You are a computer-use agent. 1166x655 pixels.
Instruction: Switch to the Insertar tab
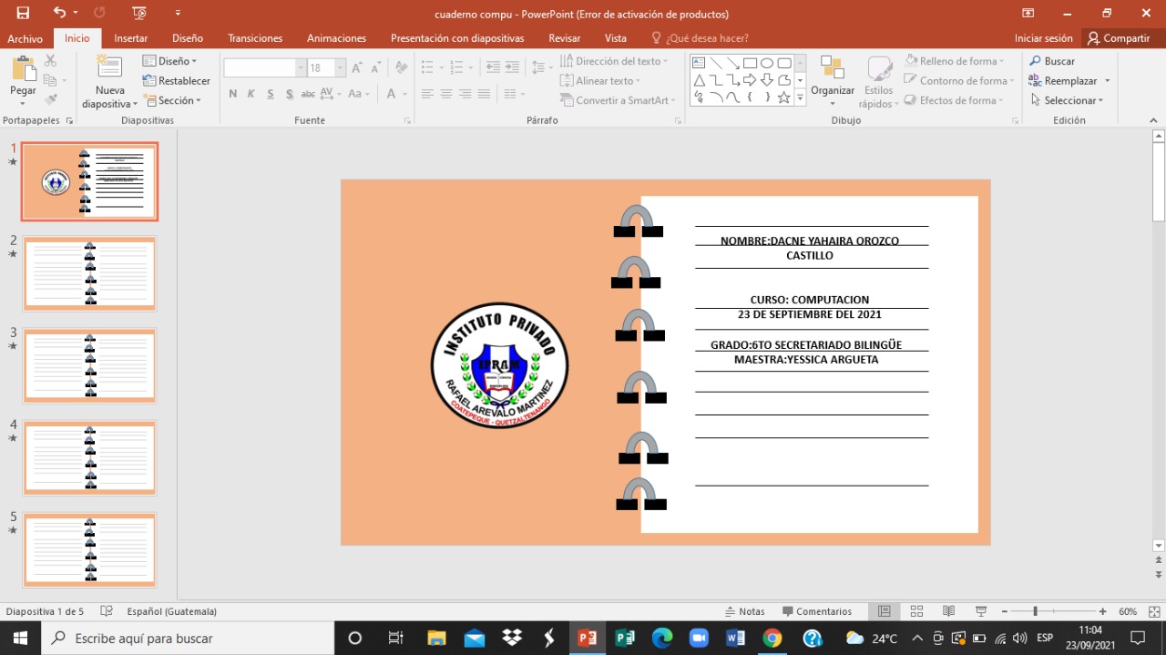pyautogui.click(x=131, y=38)
